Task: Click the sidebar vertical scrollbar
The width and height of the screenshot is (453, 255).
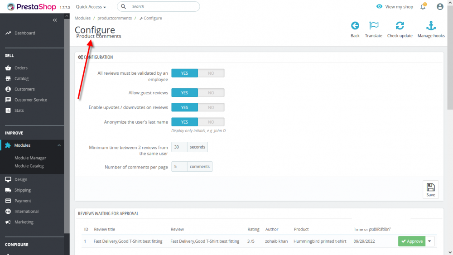Action: 67,125
